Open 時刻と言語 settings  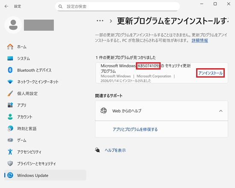tap(45, 128)
